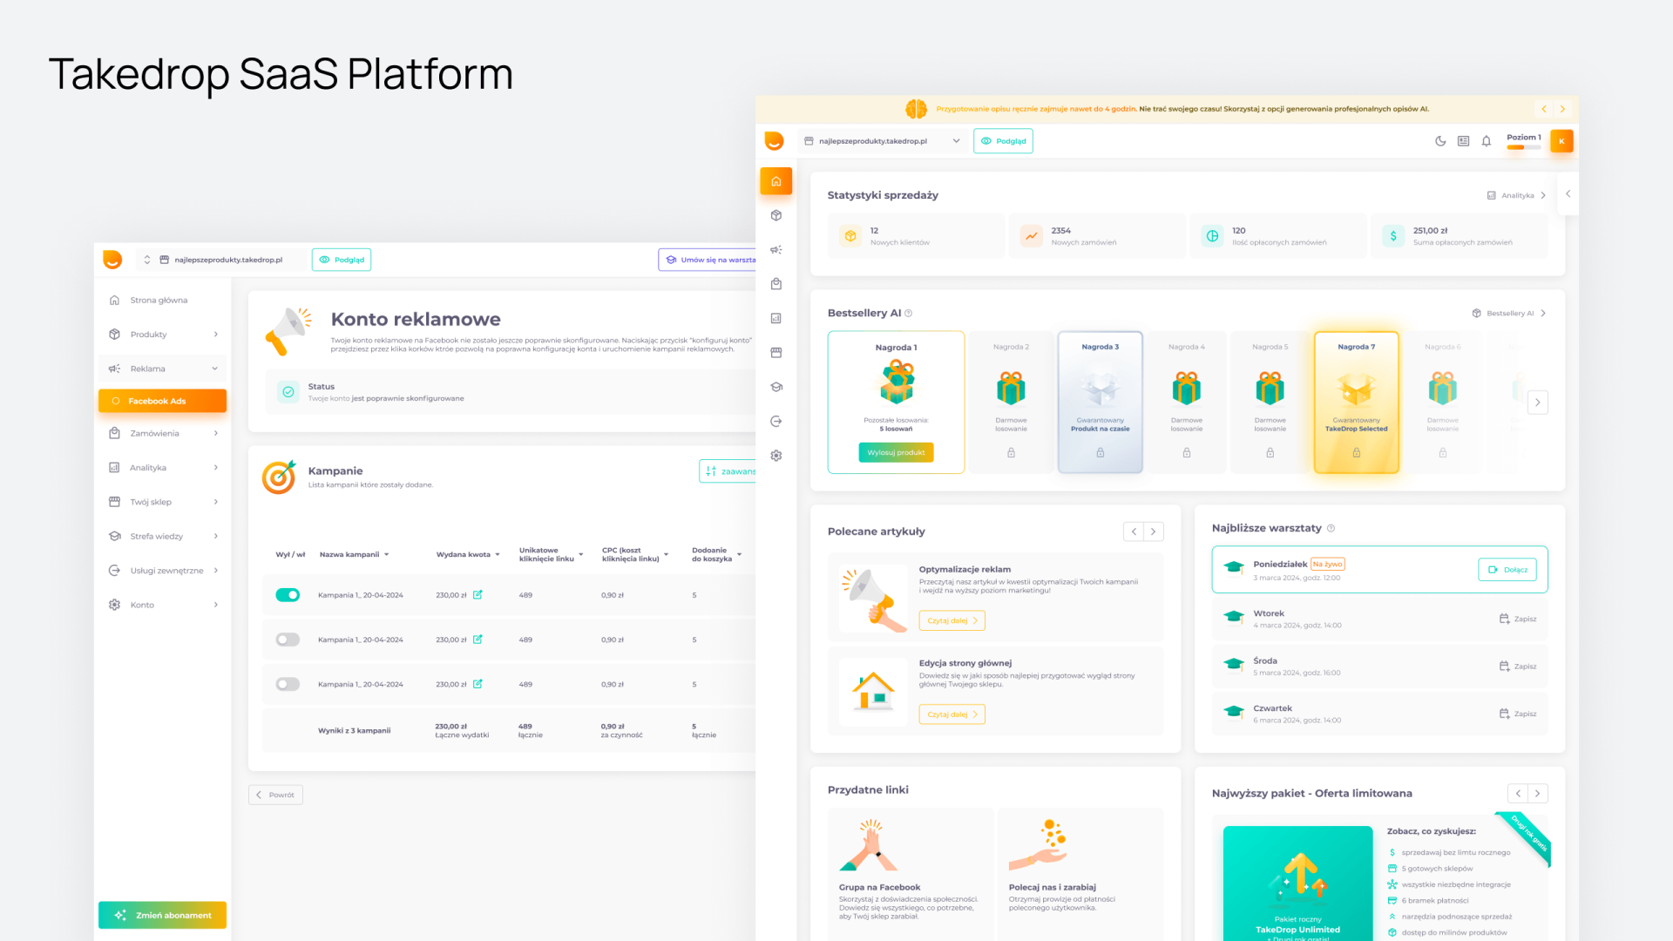Click Dołącz to join Monday workshop

(1507, 570)
